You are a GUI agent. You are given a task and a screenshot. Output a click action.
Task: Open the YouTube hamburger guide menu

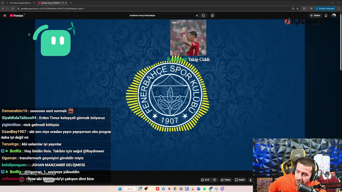[x=5, y=15]
